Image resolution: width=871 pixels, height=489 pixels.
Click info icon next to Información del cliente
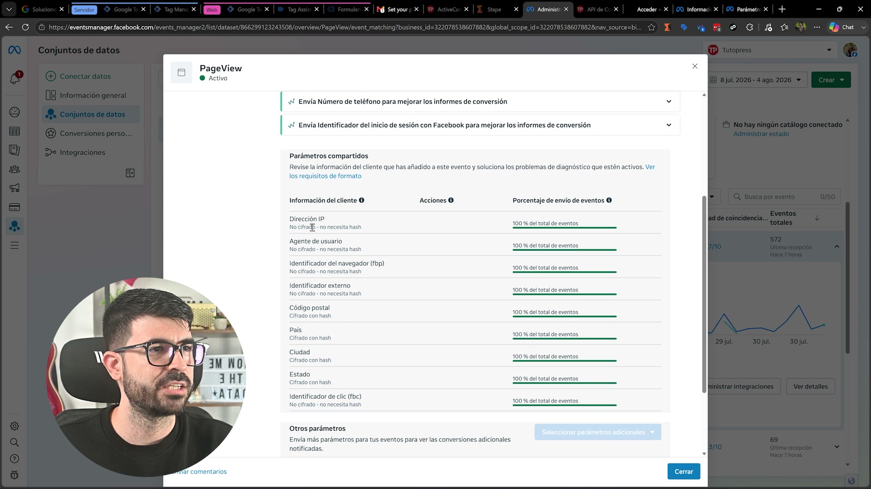(x=362, y=200)
